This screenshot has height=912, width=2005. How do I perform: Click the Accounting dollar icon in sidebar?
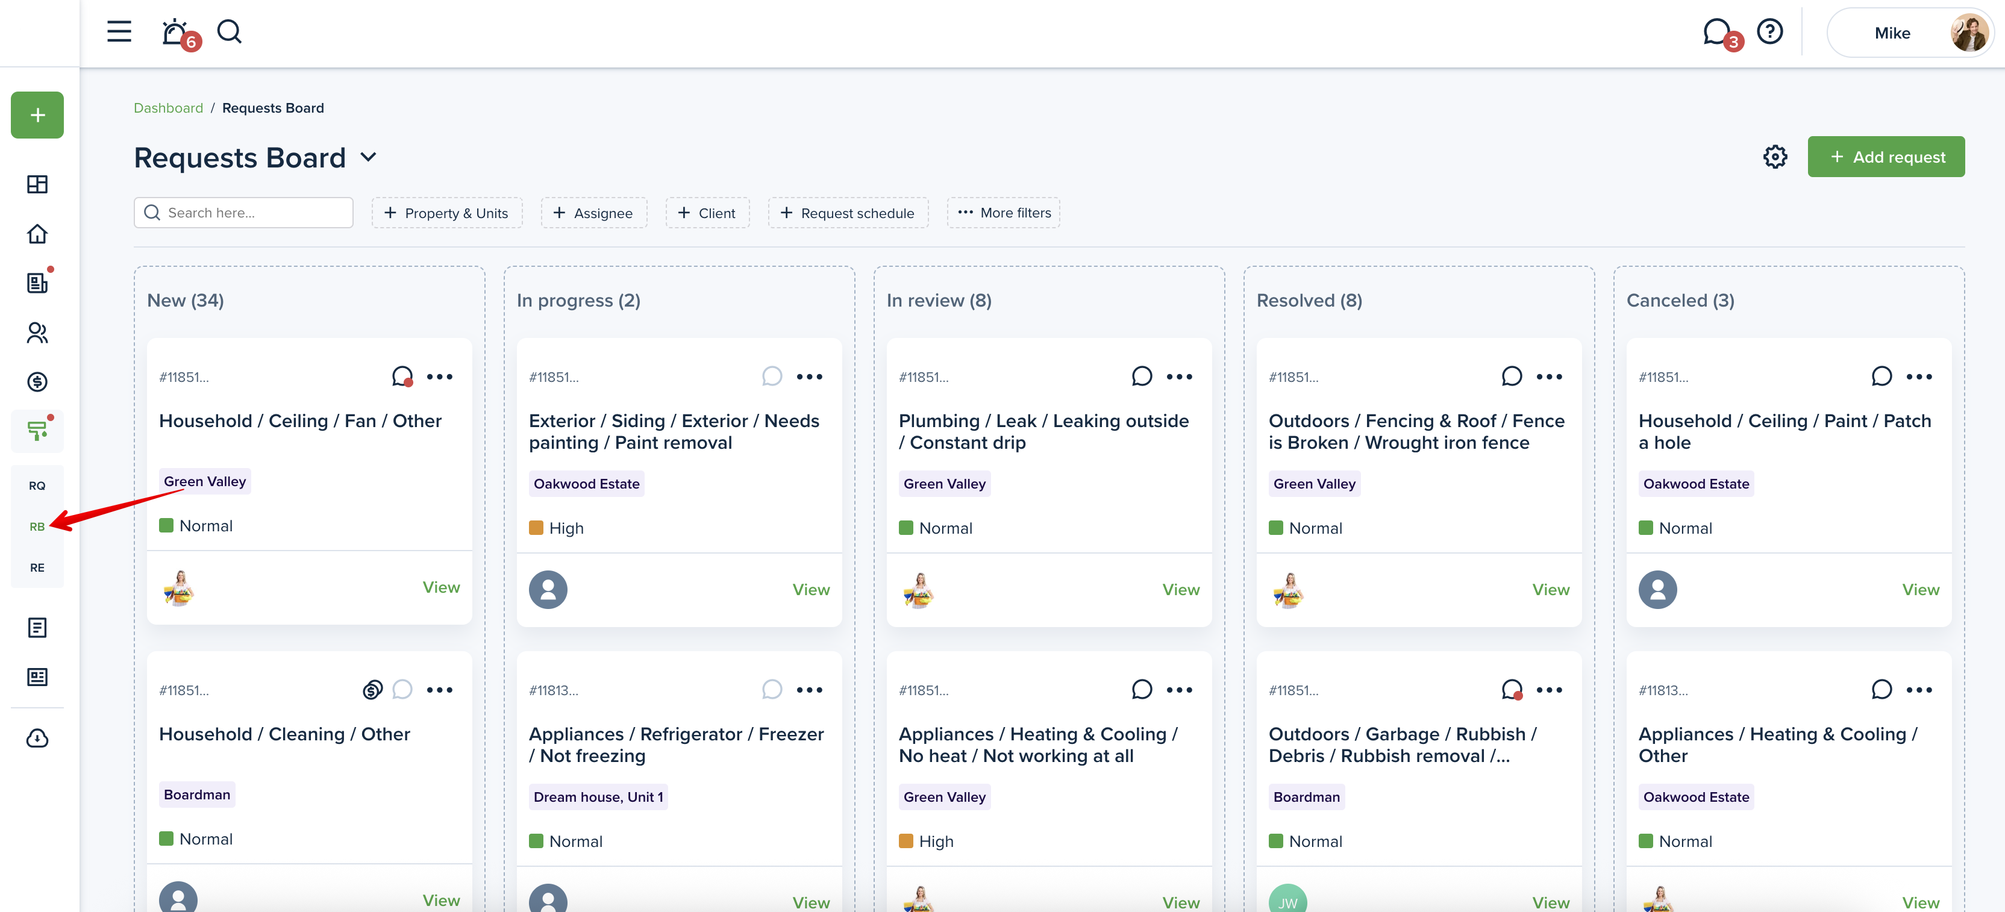37,382
